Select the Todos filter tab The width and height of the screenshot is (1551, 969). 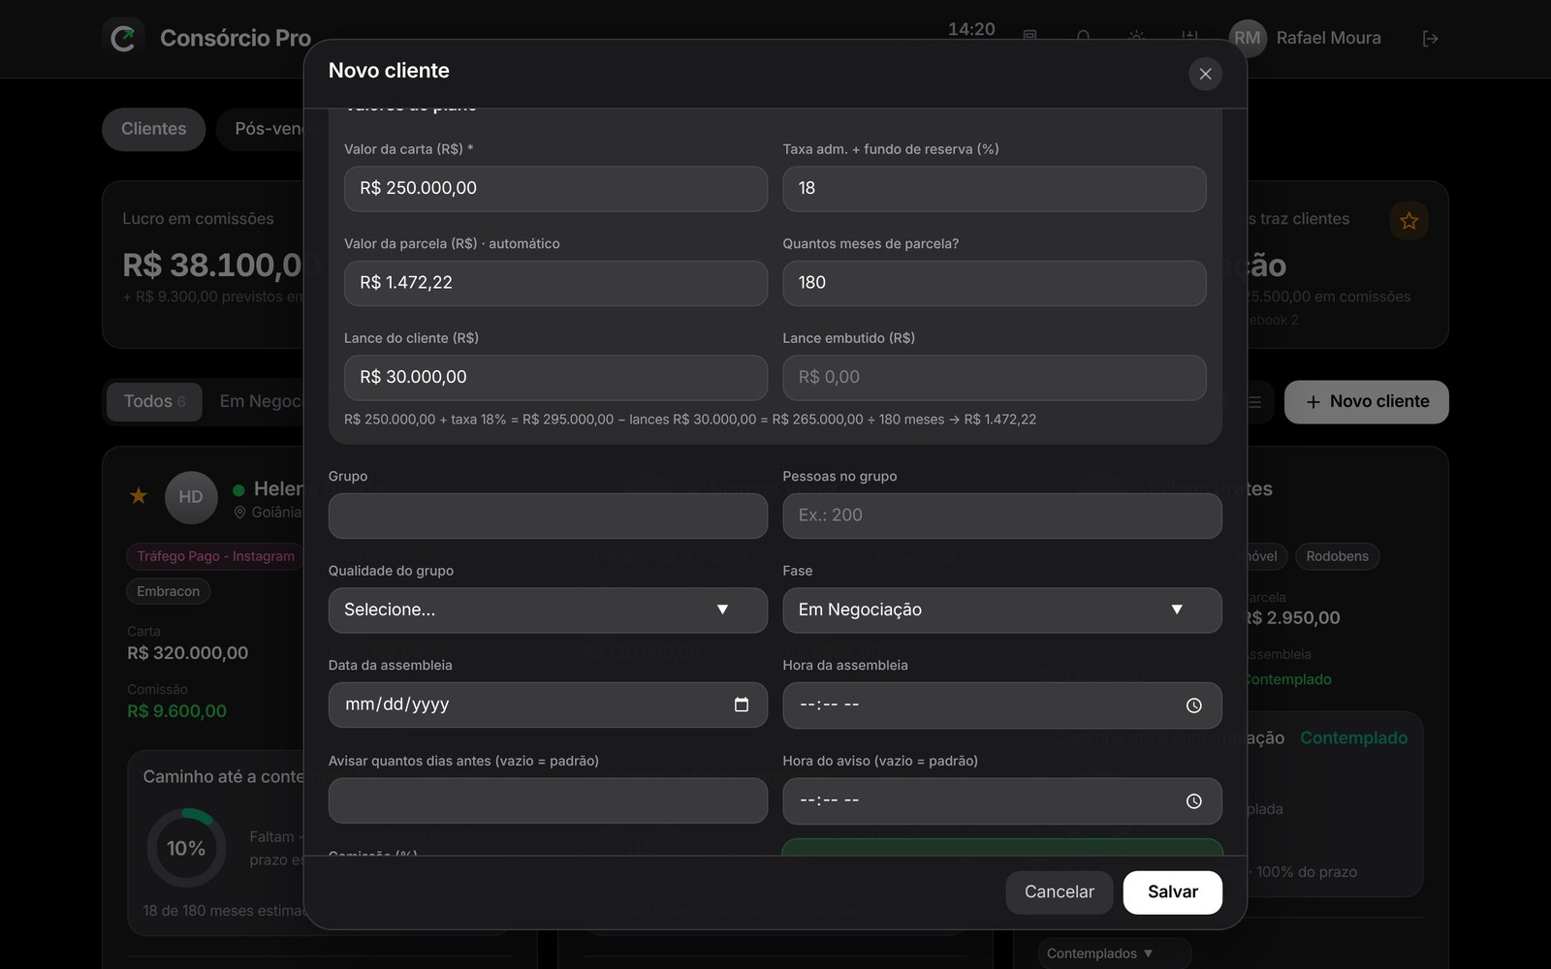click(x=154, y=402)
